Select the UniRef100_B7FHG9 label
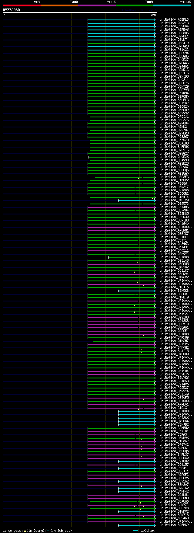This screenshot has height=533, width=194. 174,525
